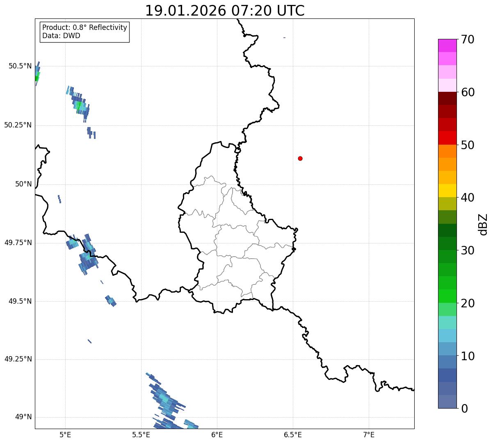Click the dBZ colorbar axis label

click(x=484, y=224)
